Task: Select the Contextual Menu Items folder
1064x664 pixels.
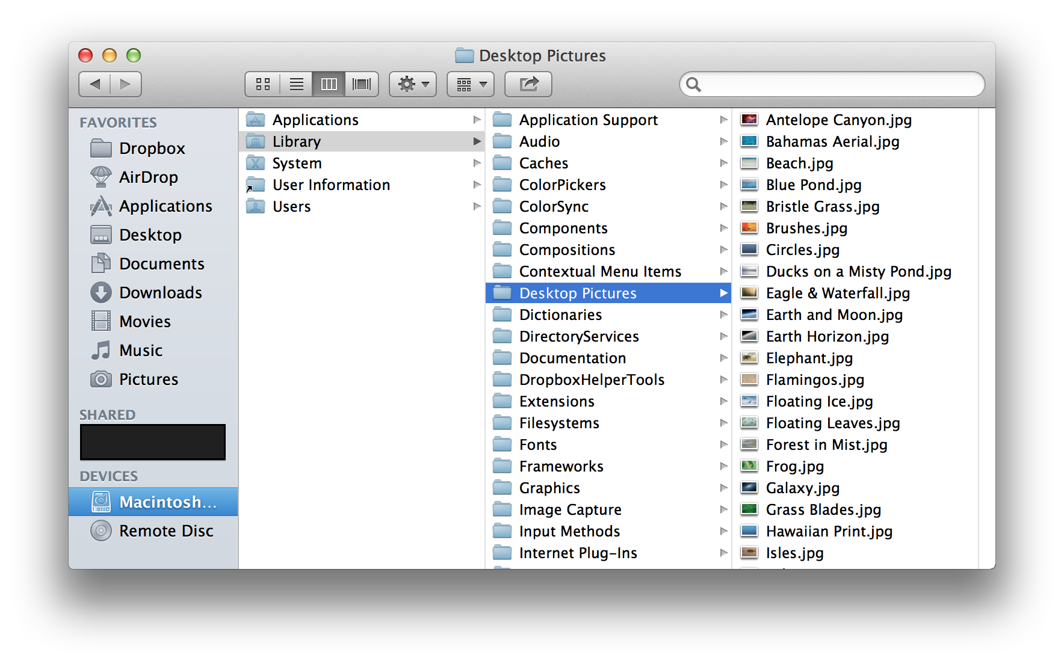Action: pyautogui.click(x=608, y=271)
